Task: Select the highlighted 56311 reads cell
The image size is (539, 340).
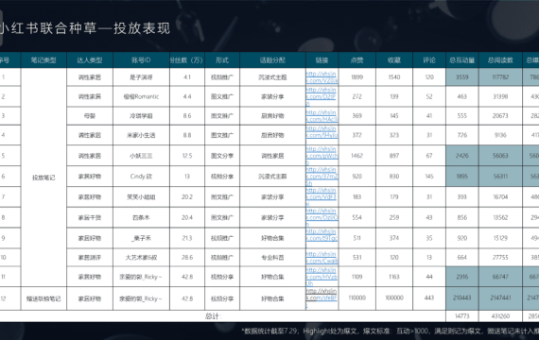Action: tap(500, 177)
